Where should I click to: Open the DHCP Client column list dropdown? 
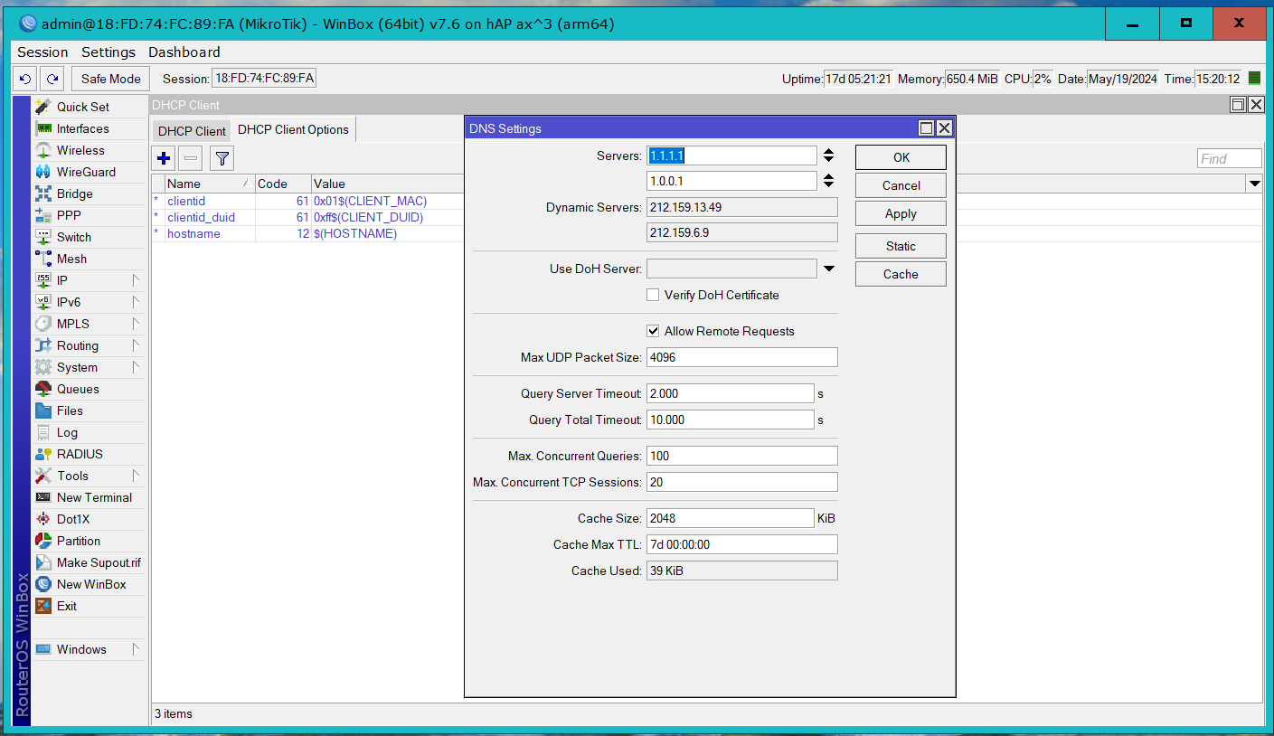click(1254, 184)
